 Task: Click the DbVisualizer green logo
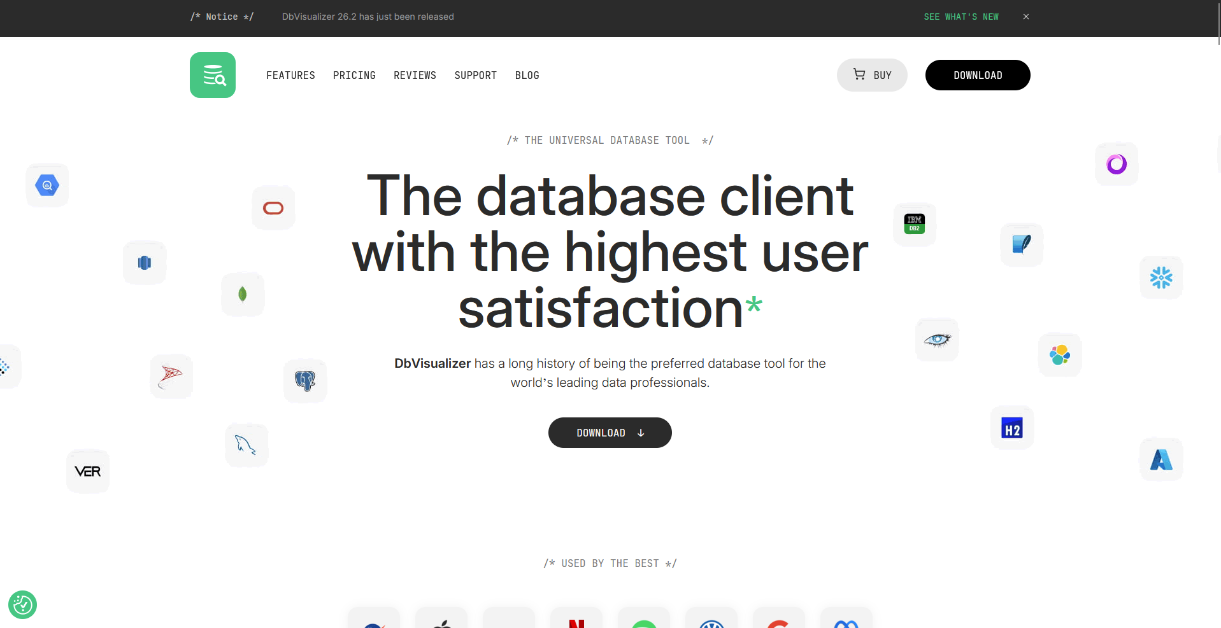click(x=213, y=75)
